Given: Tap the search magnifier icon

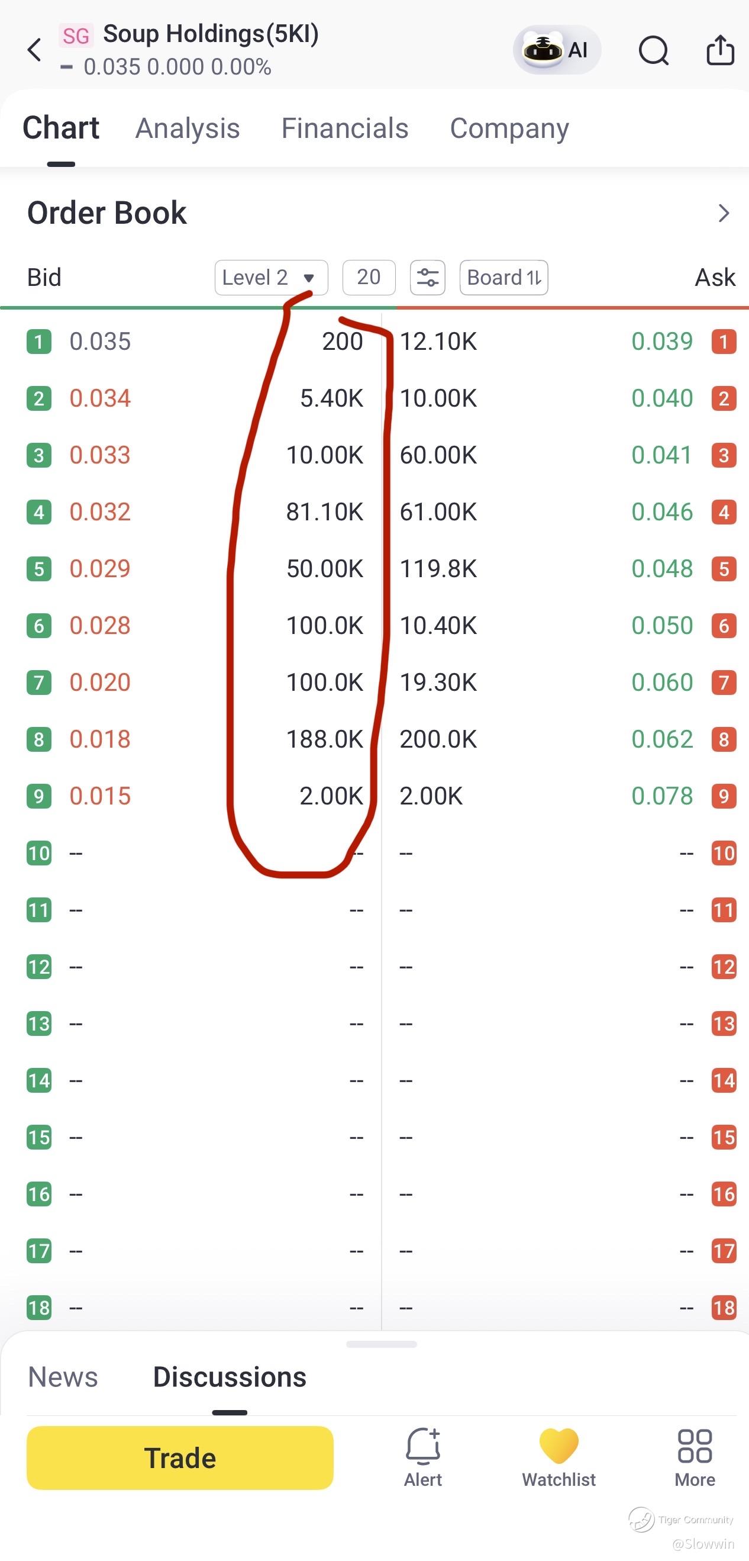Looking at the screenshot, I should [654, 50].
